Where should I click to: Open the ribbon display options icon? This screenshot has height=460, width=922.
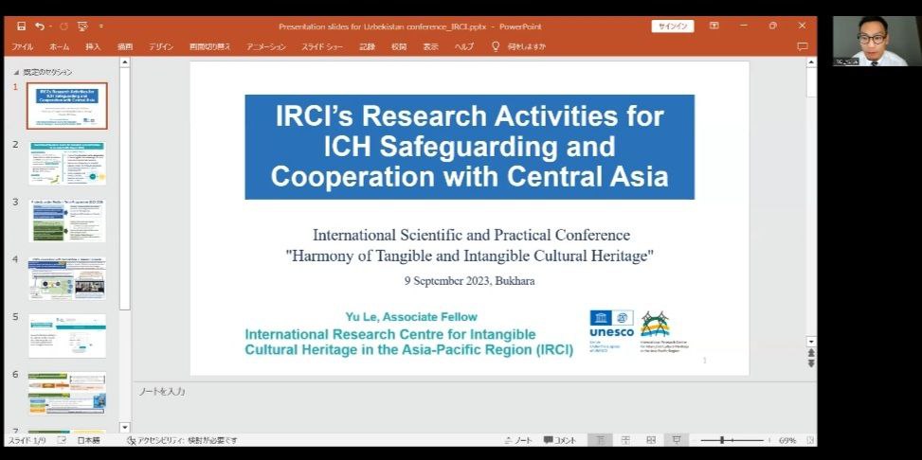pyautogui.click(x=714, y=26)
